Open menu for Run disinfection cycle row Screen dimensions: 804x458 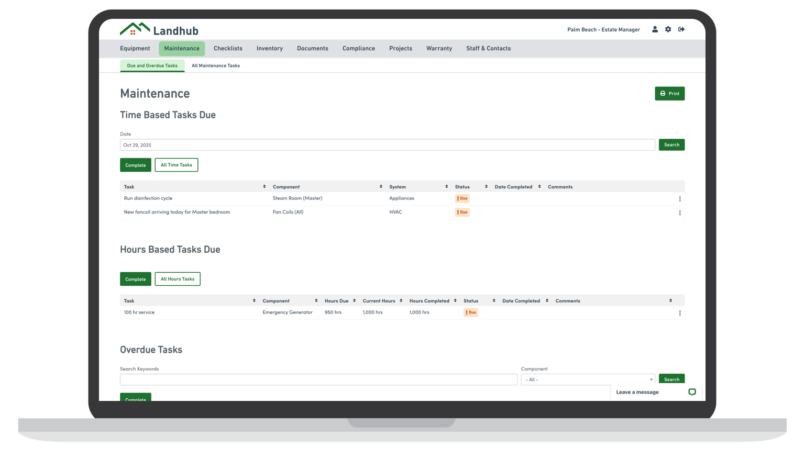[x=680, y=199]
